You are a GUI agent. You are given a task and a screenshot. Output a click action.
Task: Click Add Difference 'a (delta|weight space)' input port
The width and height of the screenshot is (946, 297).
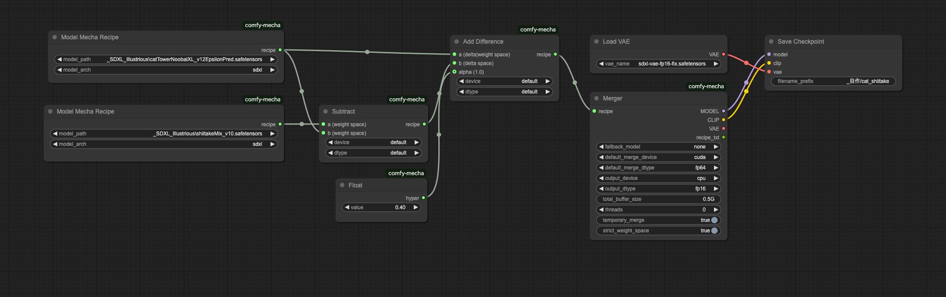point(454,55)
